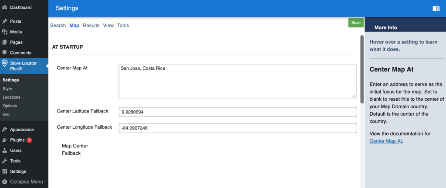
Task: Click the Plugins update count badge
Action: click(x=29, y=140)
